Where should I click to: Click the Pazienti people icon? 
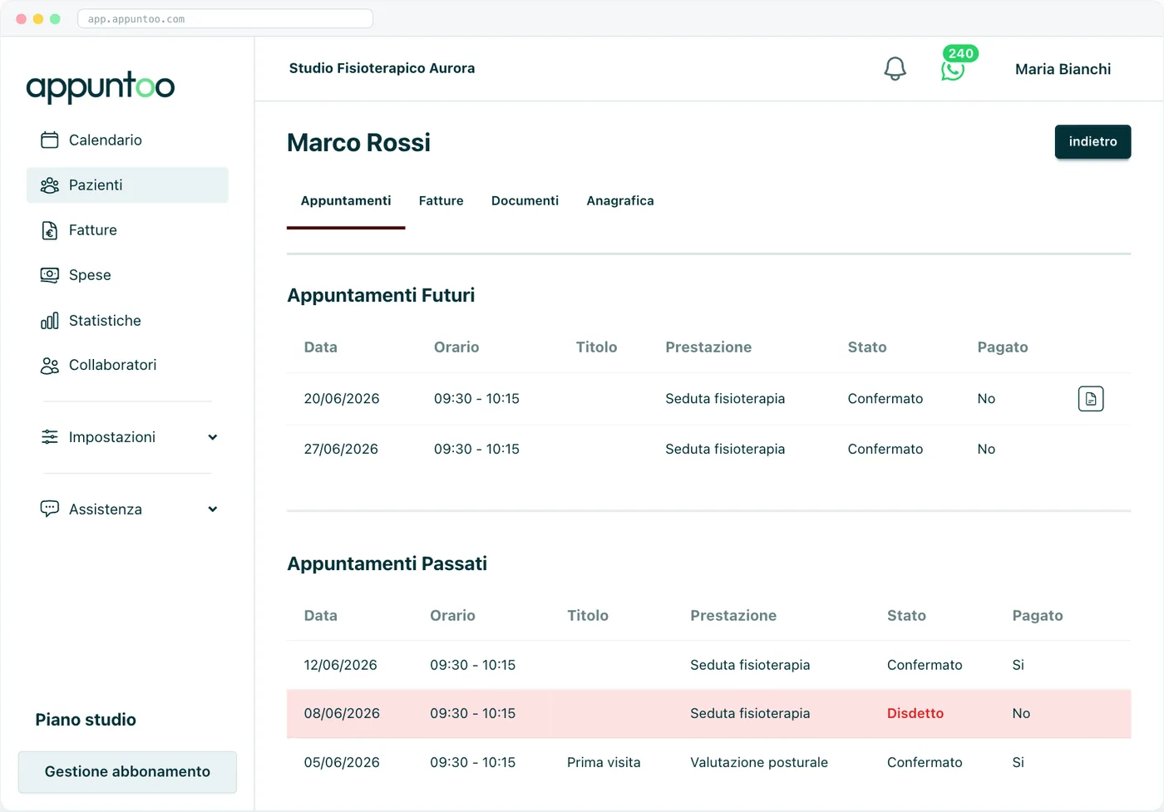click(x=50, y=185)
